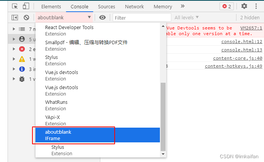Select the first Vue.js devtools context
264x162 pixels.
(x=98, y=76)
